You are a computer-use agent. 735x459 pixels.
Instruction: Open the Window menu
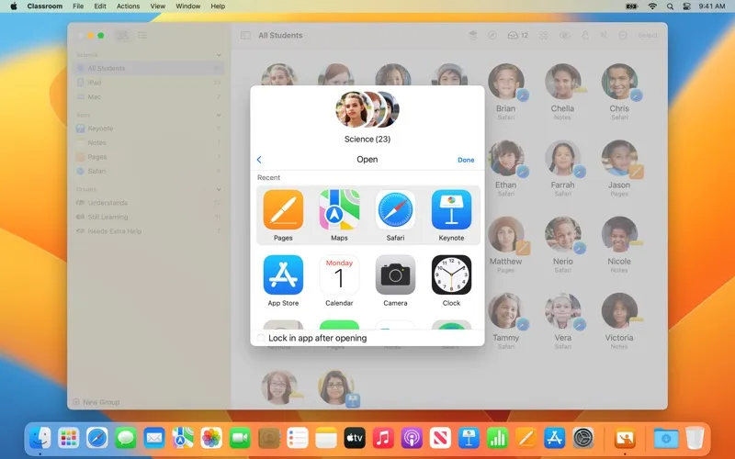point(188,6)
